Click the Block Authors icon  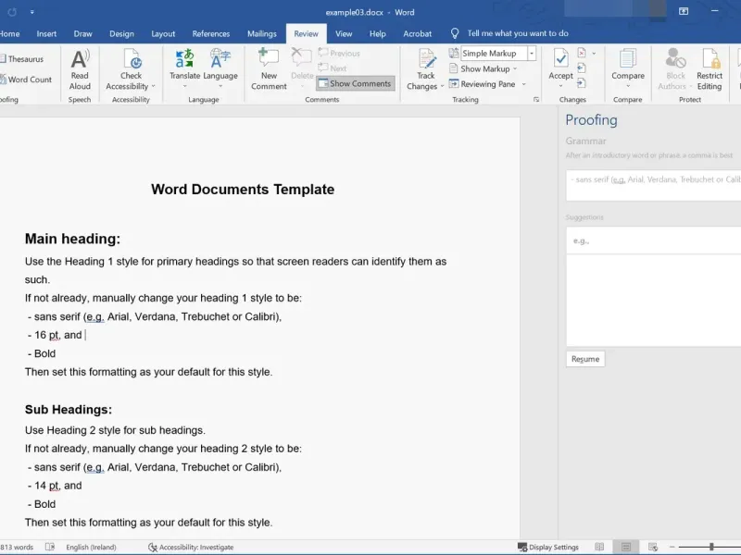tap(675, 59)
